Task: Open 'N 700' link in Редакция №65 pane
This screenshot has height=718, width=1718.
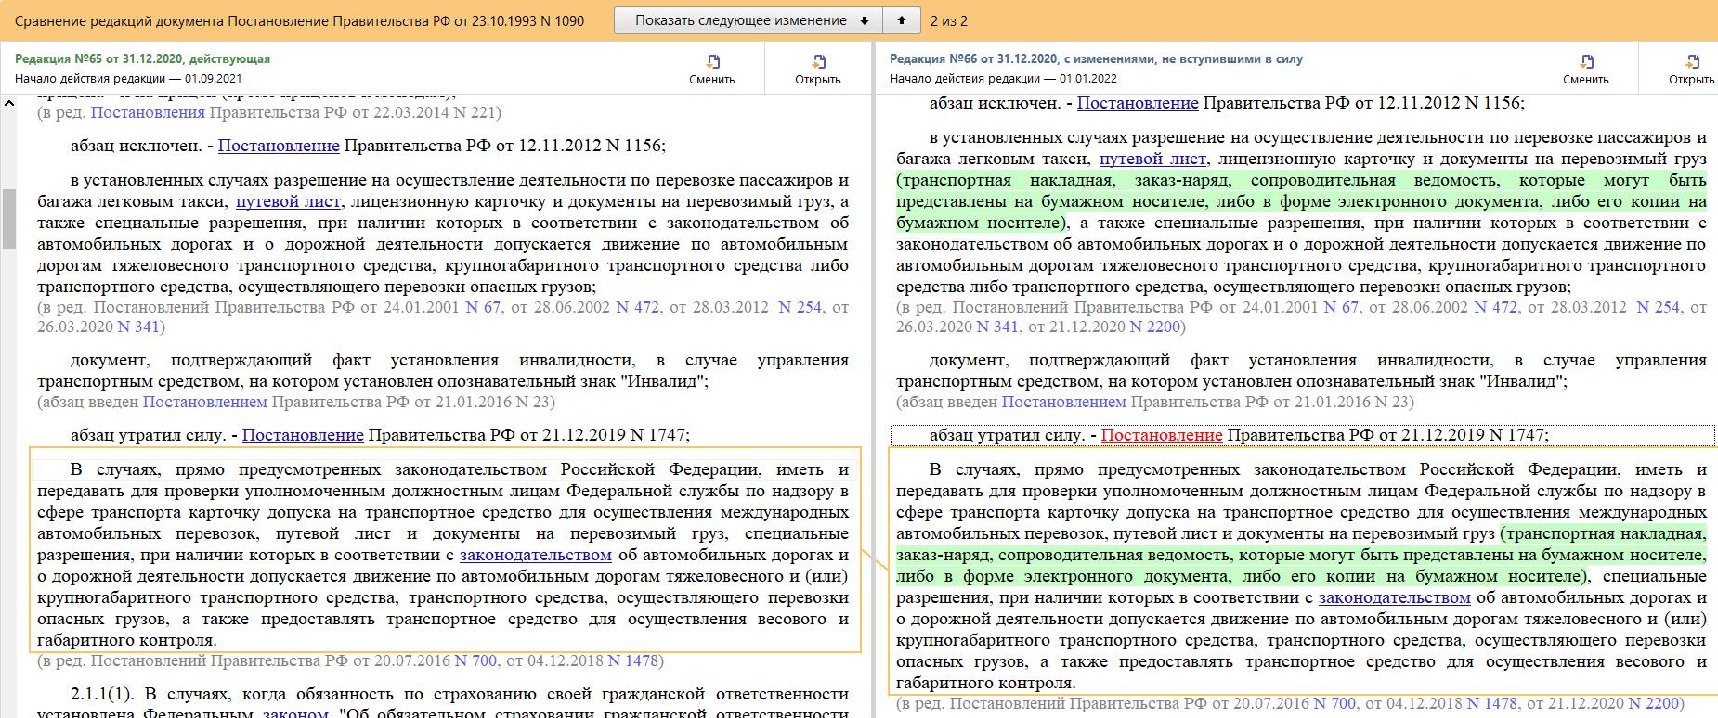Action: pos(475,660)
